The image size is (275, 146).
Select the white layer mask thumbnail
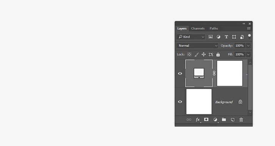click(229, 73)
